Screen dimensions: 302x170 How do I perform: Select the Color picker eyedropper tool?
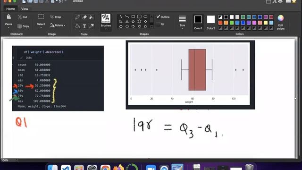tap(91, 26)
